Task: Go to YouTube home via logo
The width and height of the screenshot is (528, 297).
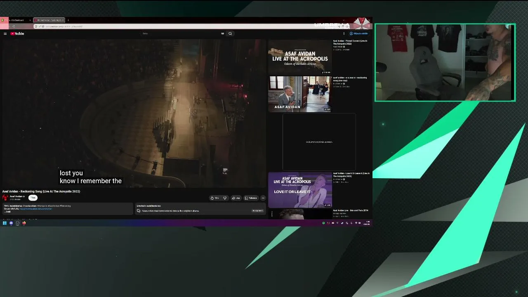Action: tap(17, 33)
